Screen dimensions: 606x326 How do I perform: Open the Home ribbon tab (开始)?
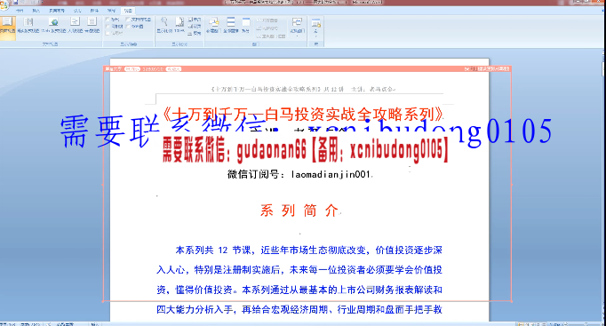[x=20, y=11]
